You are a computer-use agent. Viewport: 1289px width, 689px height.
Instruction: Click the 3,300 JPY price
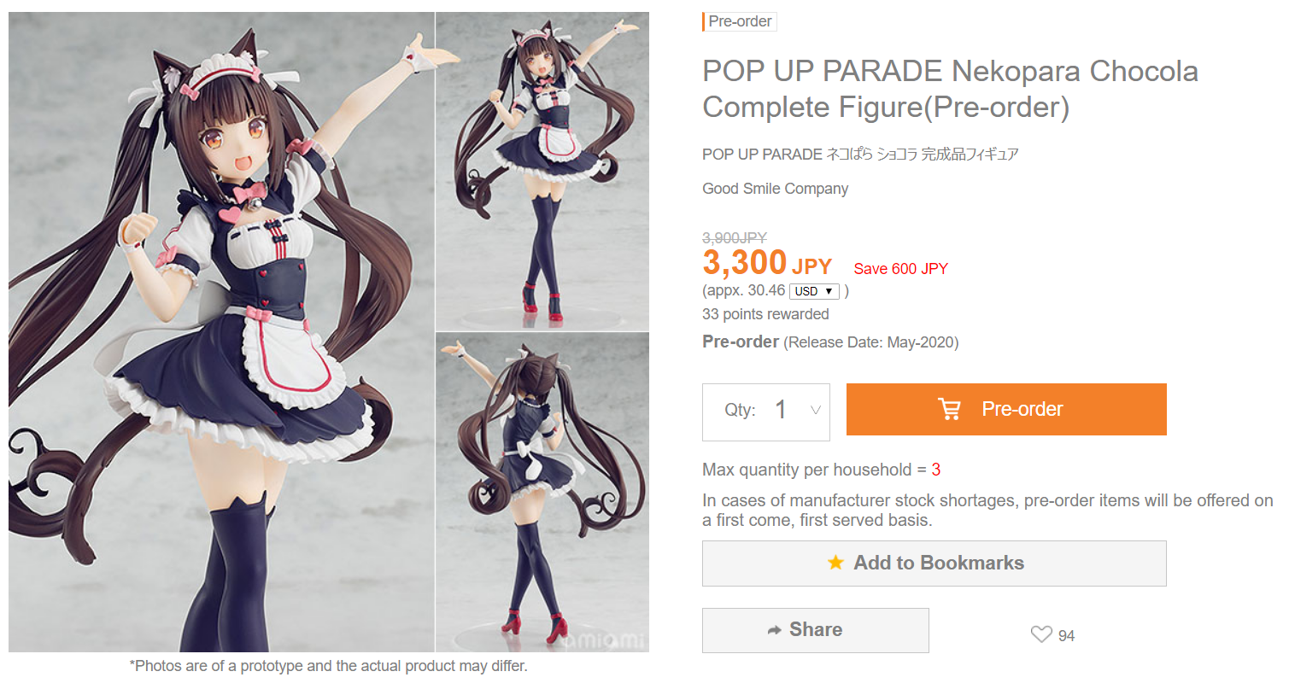[x=765, y=263]
